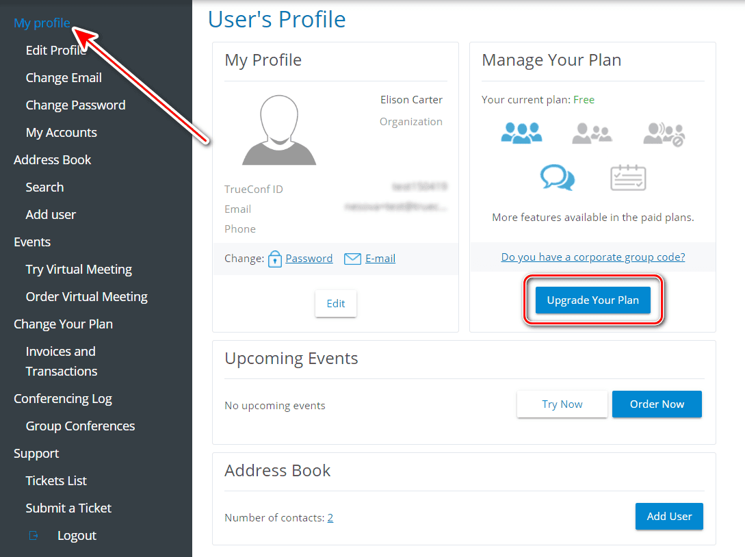
Task: Click the blue chat bubbles icon
Action: pos(558,178)
